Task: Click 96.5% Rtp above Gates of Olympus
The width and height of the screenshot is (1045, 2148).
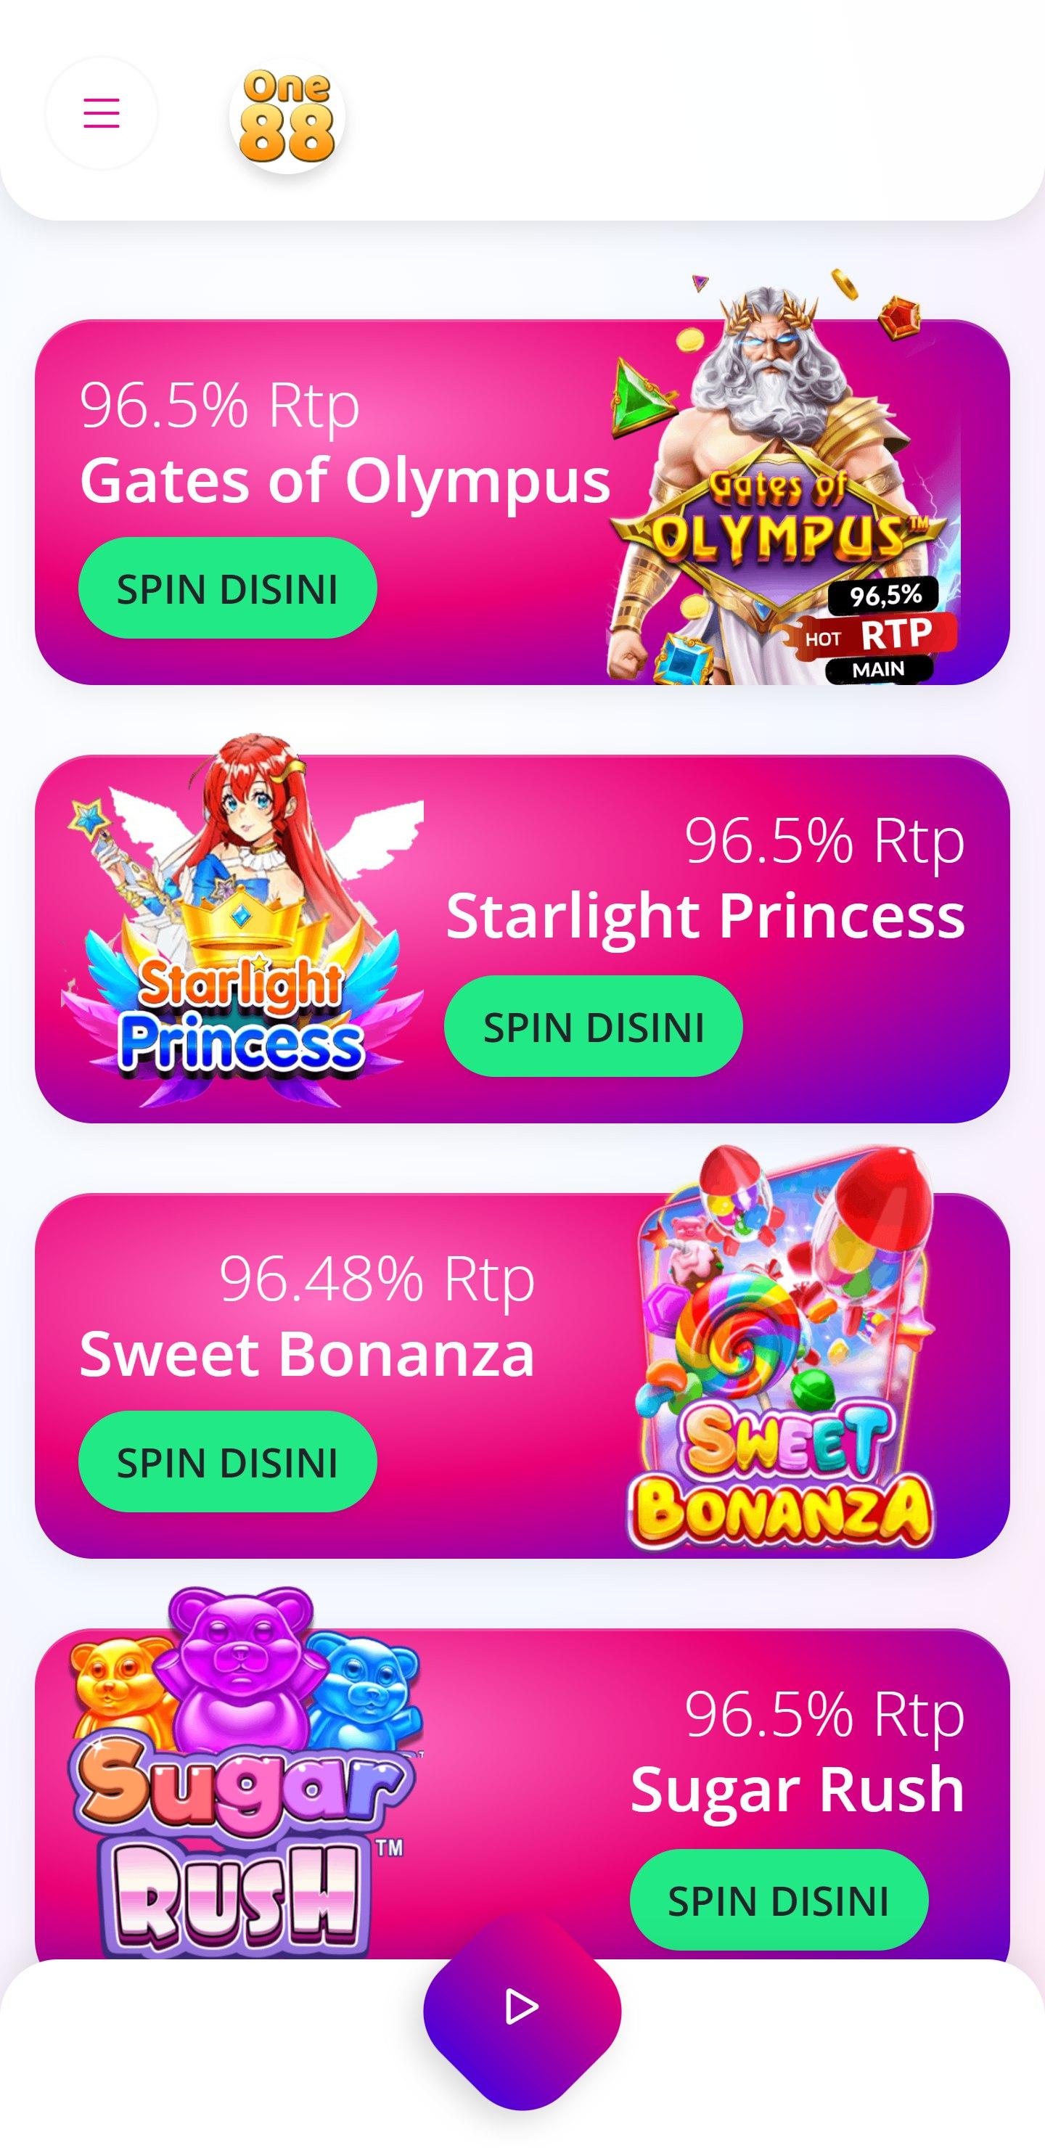Action: pos(220,405)
